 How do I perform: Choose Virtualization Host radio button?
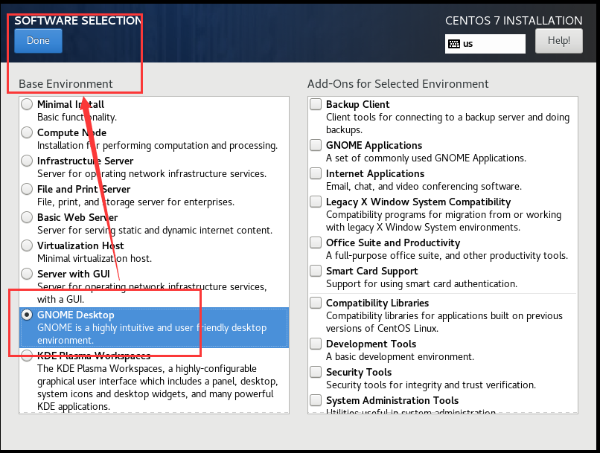27,246
